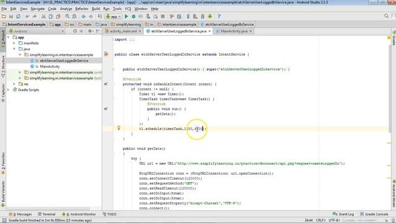Expand the res folder

14,84
